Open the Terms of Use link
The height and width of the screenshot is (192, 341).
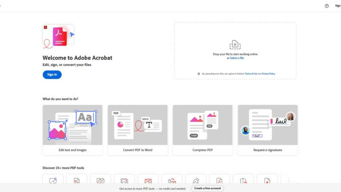251,74
